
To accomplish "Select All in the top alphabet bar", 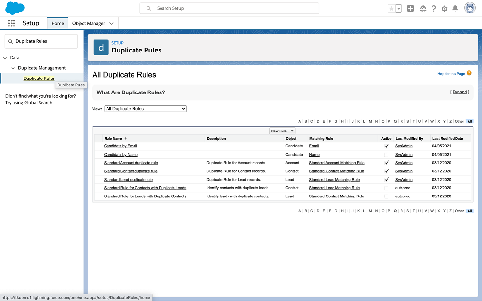I will [469, 122].
